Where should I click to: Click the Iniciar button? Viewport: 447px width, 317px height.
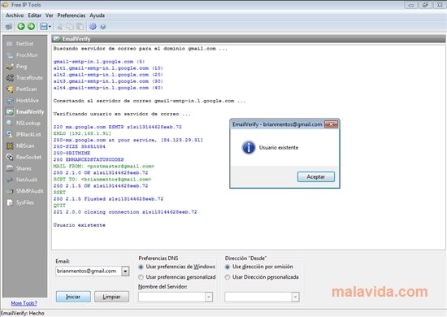73,297
